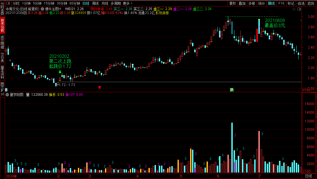
Task: Open the 多周期 multi-period view
Action: [116, 3]
